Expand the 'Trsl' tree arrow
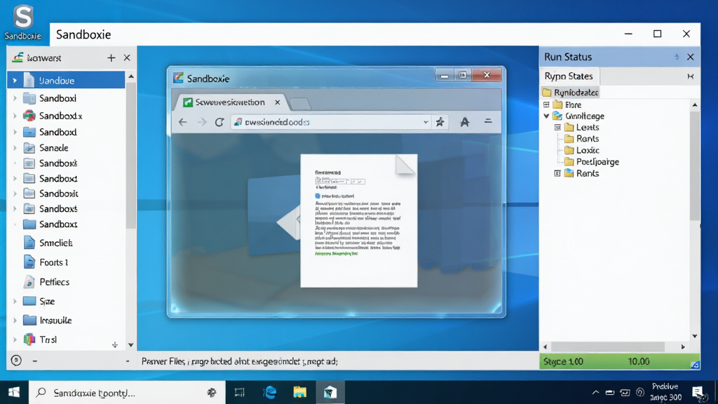Image resolution: width=718 pixels, height=404 pixels. coord(15,339)
